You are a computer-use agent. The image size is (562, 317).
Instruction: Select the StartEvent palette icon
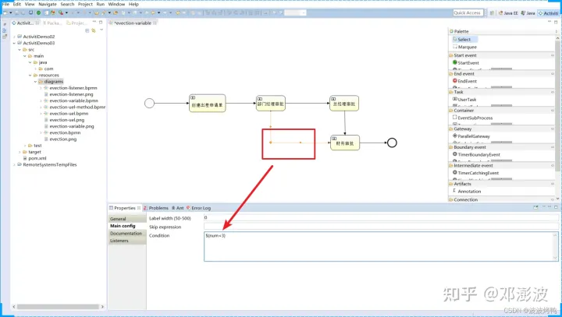coord(455,62)
